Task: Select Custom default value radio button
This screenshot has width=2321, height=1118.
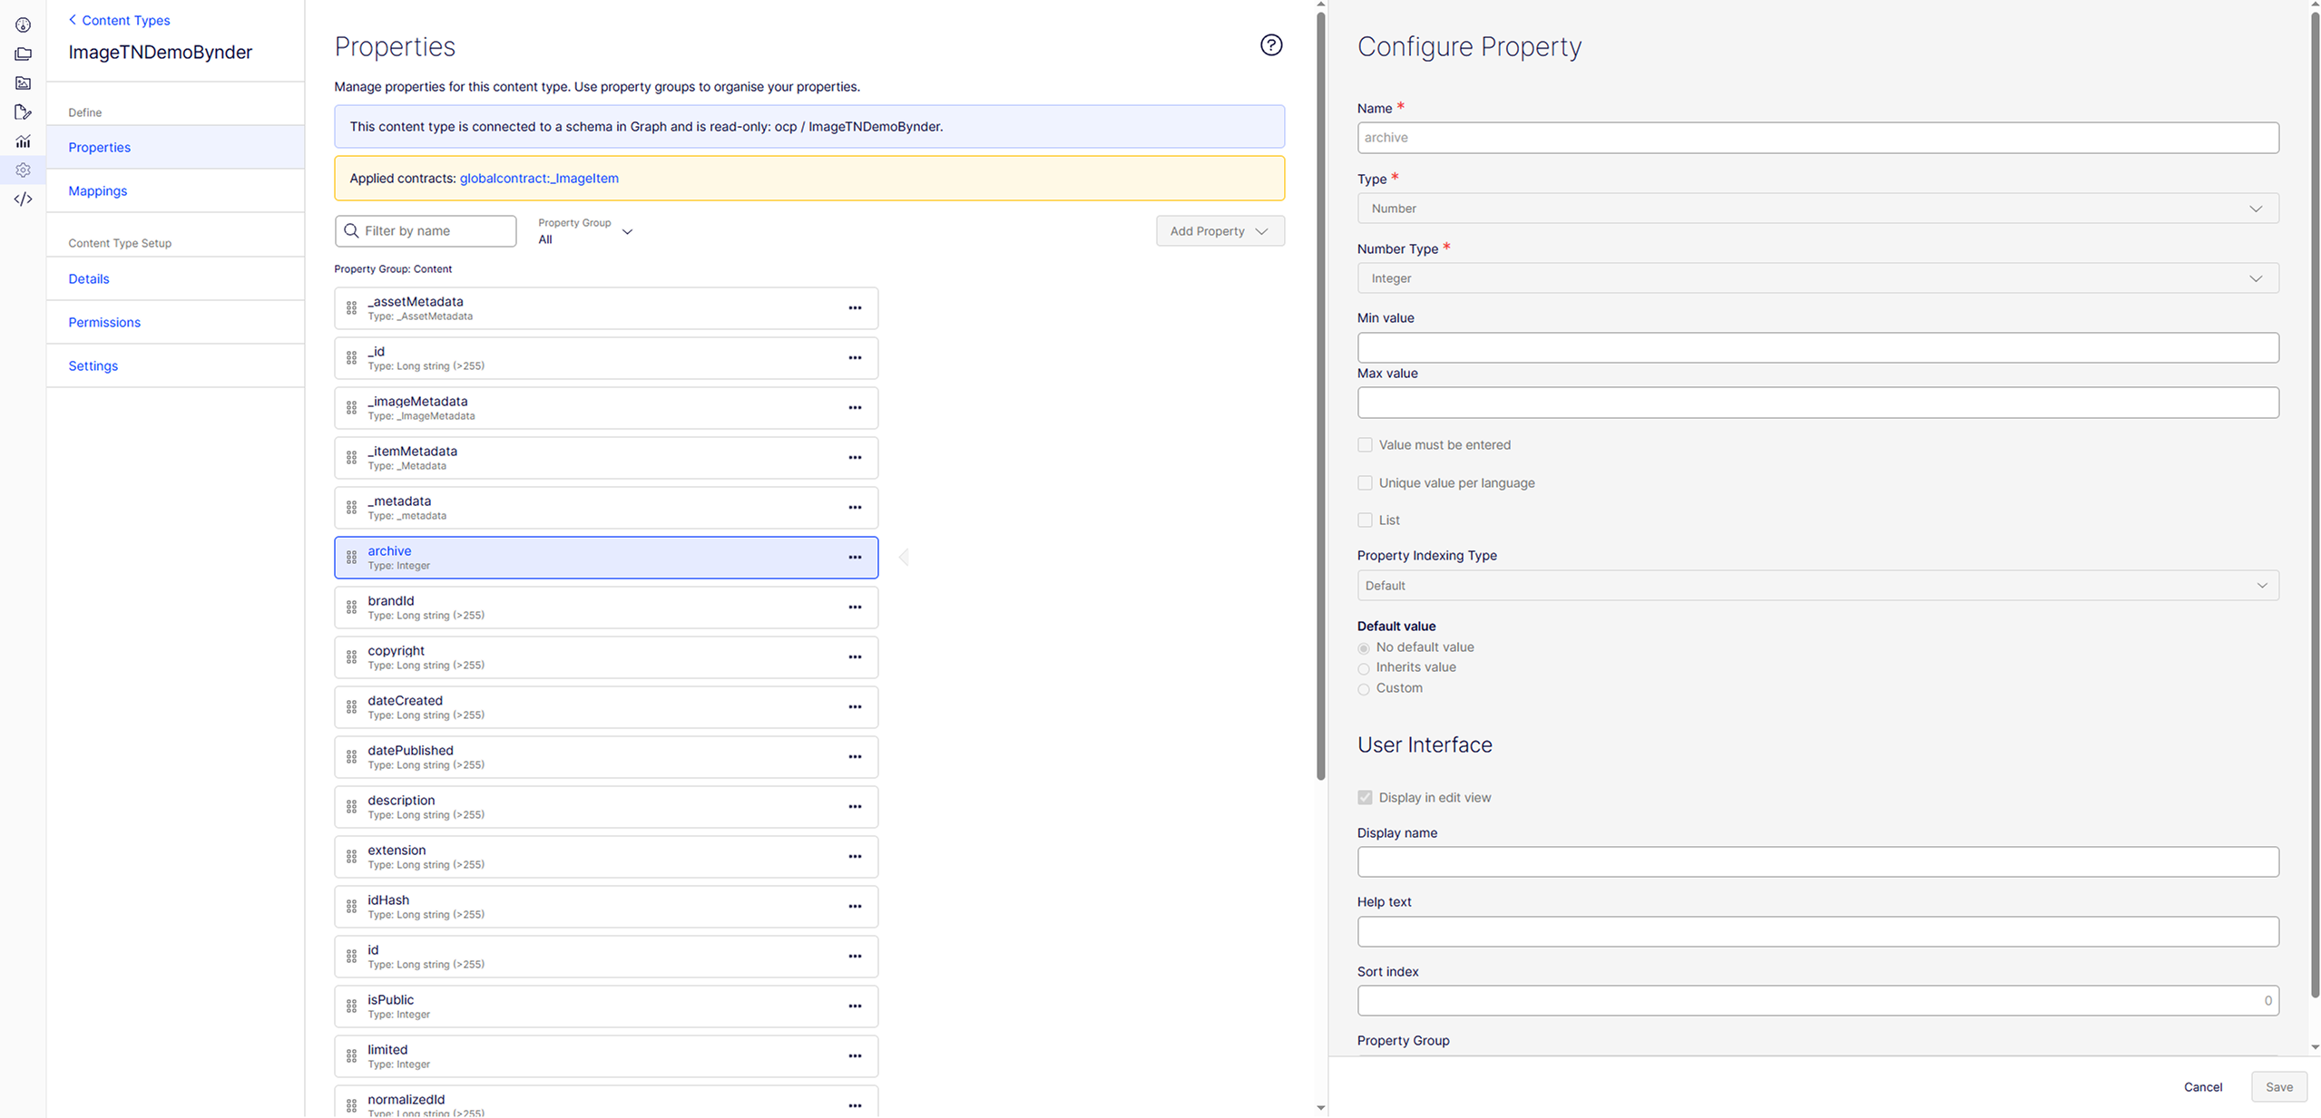Action: point(1363,689)
